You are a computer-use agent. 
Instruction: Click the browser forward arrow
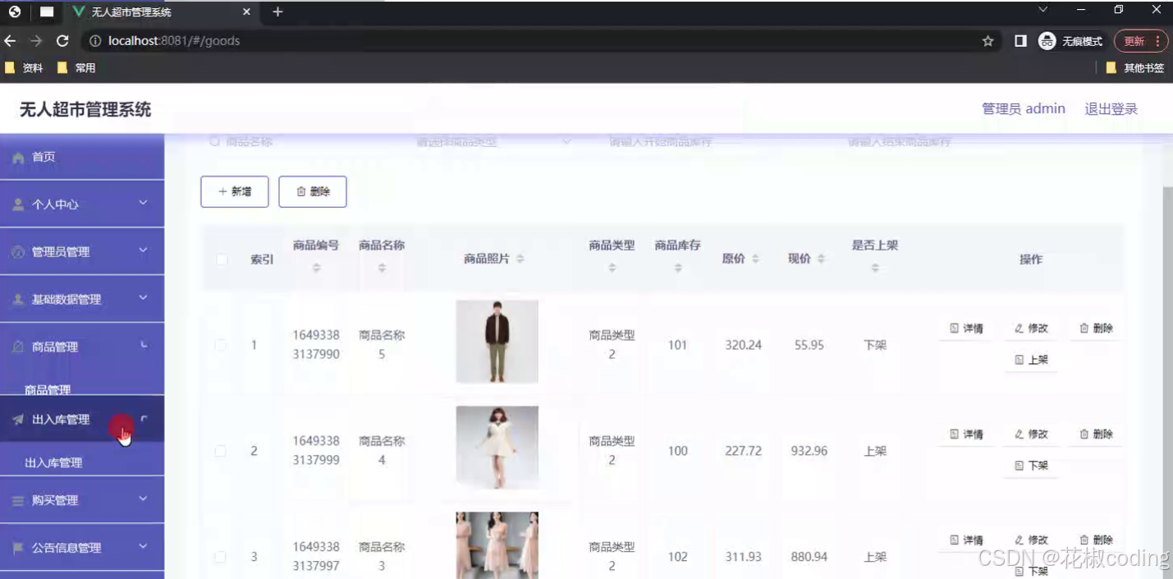click(36, 41)
